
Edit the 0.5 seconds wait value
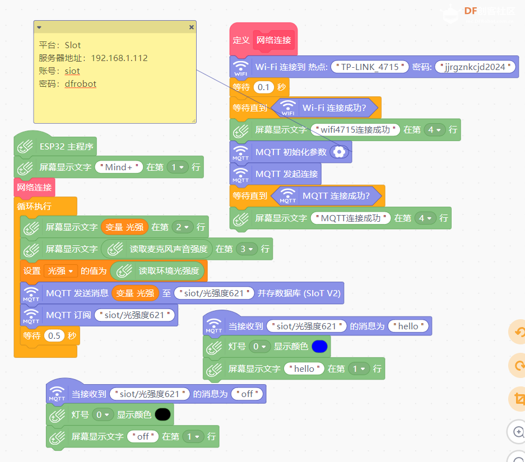pyautogui.click(x=54, y=336)
